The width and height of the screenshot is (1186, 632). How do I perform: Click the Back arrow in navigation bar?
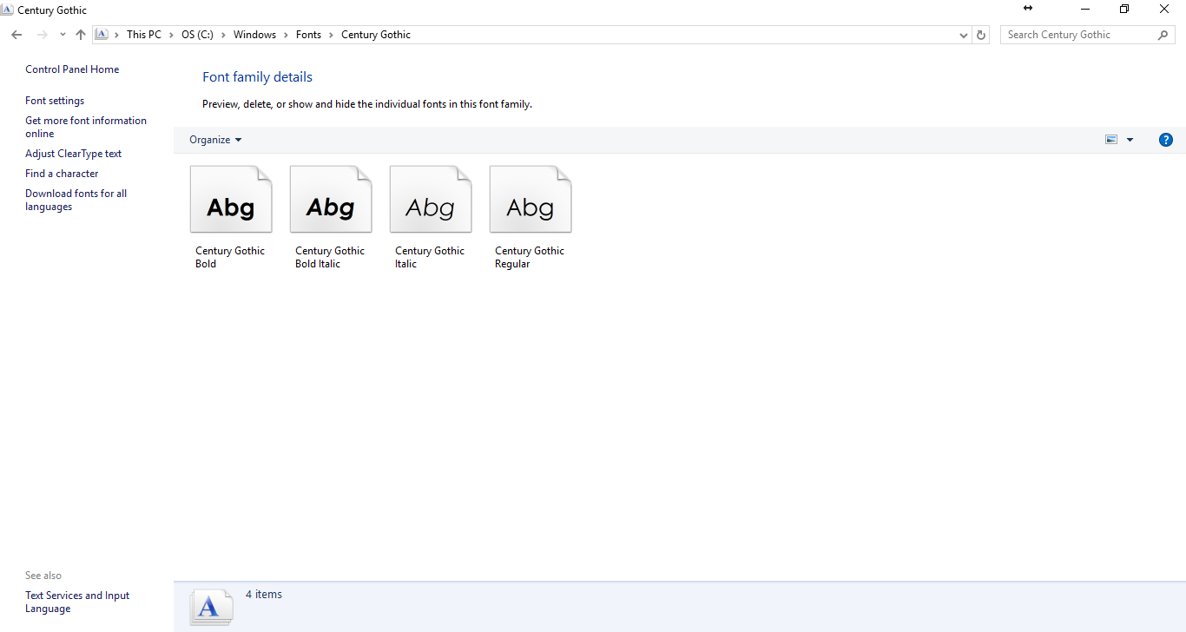tap(16, 35)
